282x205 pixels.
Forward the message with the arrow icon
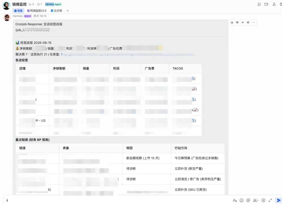coord(243,22)
